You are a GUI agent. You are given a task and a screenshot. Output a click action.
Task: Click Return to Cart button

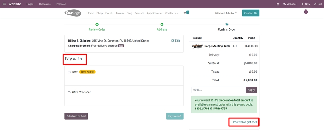(76, 116)
